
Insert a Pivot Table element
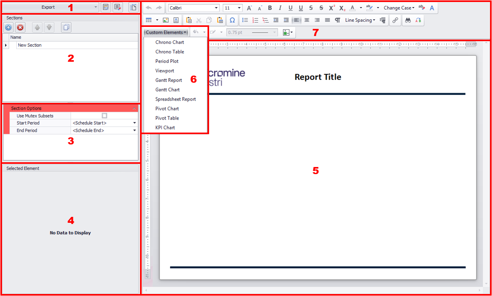[167, 118]
